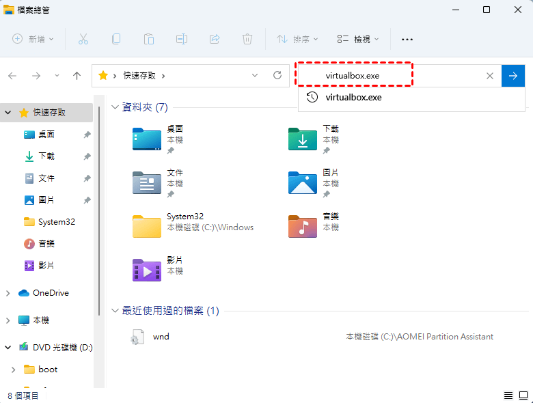This screenshot has width=533, height=403.
Task: Switch to large icons view in status bar
Action: click(x=523, y=395)
